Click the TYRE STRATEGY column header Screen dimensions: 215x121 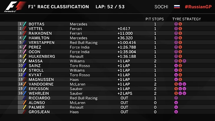tap(187, 19)
